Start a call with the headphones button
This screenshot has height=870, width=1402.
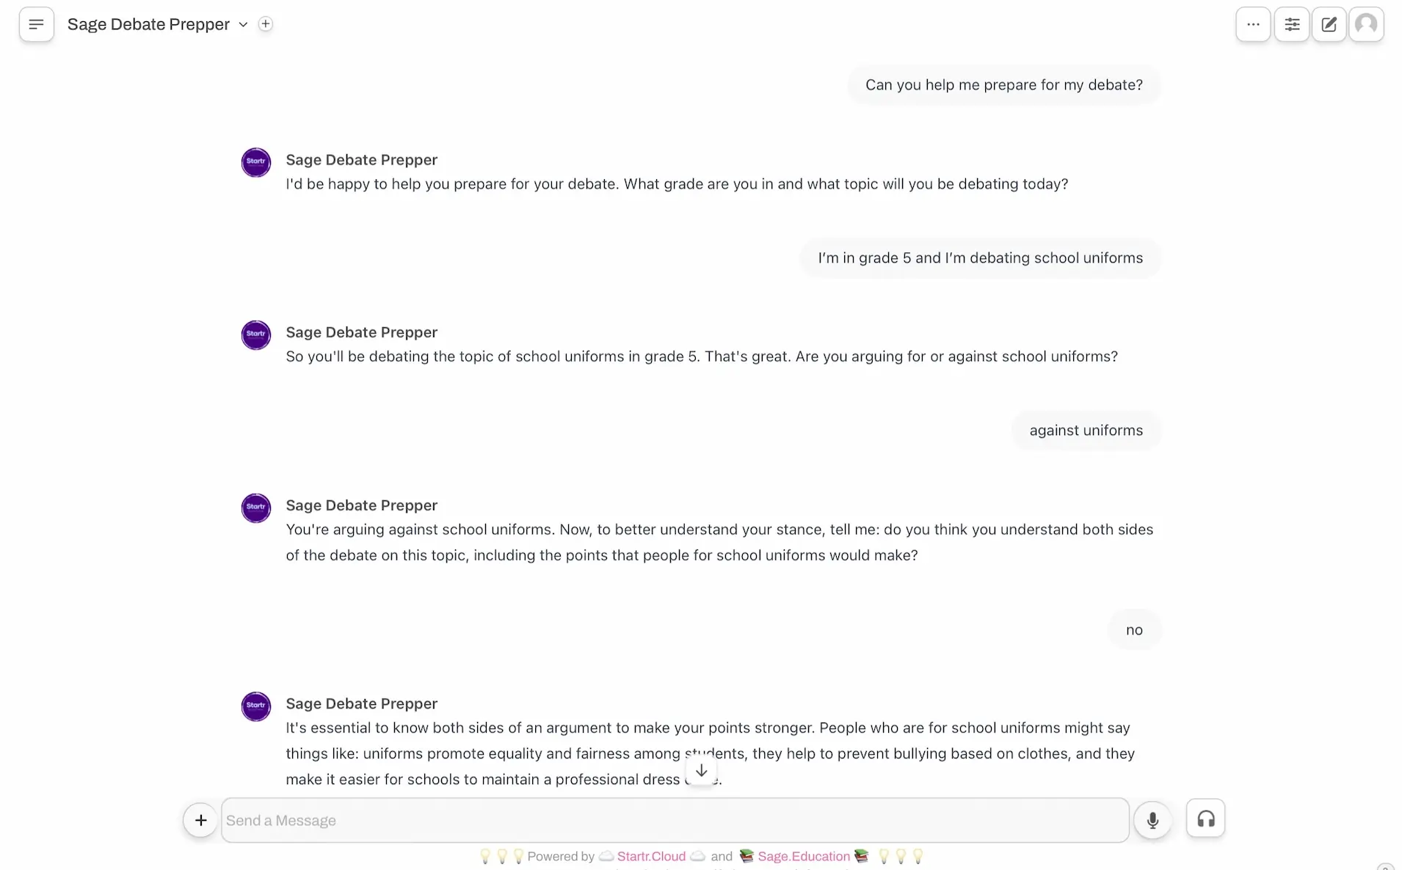pos(1205,819)
